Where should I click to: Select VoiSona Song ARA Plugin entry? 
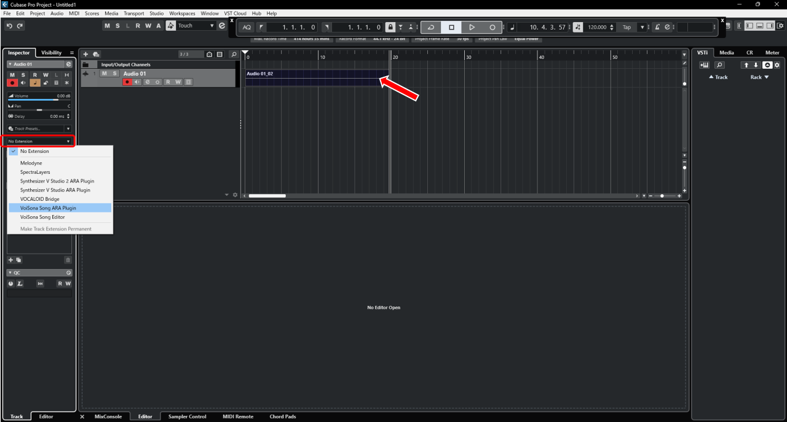tap(60, 208)
